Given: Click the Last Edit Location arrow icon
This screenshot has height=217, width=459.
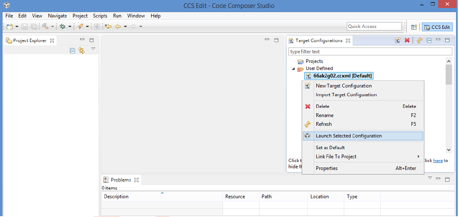Looking at the screenshot, I should pyautogui.click(x=108, y=26).
